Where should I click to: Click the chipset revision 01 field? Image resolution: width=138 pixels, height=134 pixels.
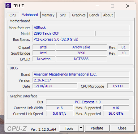[x=124, y=47]
